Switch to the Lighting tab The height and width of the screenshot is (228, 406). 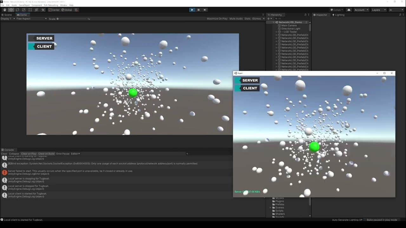pos(338,15)
